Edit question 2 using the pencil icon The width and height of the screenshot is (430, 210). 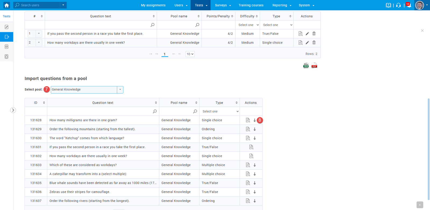click(x=307, y=42)
